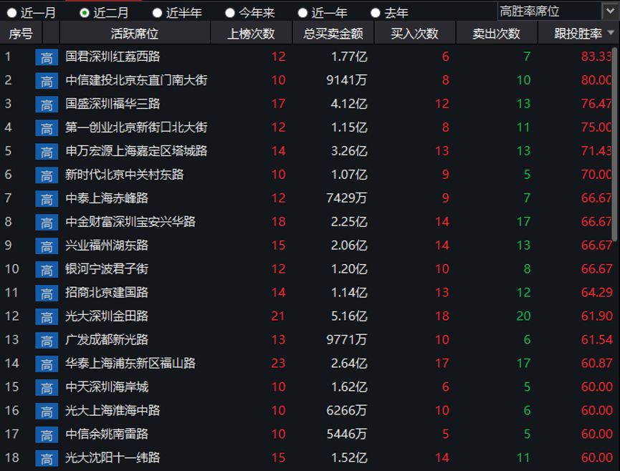Click 高 badge for 招商北京建国路

tap(47, 293)
